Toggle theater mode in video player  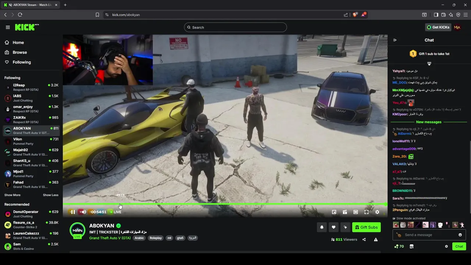(355, 212)
